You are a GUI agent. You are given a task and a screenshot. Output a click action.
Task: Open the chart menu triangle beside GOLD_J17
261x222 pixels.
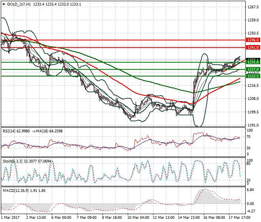[x=4, y=4]
